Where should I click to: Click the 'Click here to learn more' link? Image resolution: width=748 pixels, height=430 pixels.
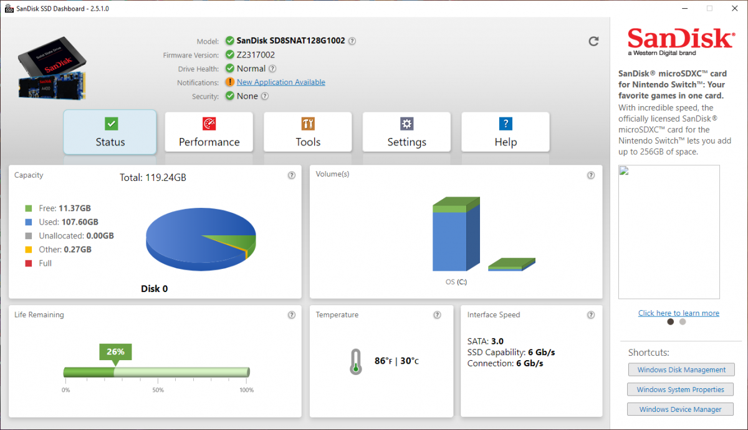pyautogui.click(x=679, y=313)
